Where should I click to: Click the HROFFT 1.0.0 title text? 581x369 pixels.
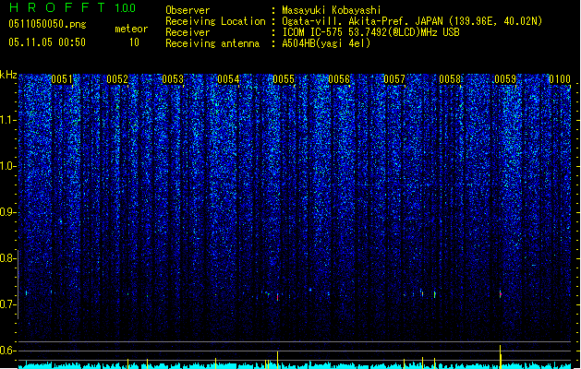click(72, 7)
